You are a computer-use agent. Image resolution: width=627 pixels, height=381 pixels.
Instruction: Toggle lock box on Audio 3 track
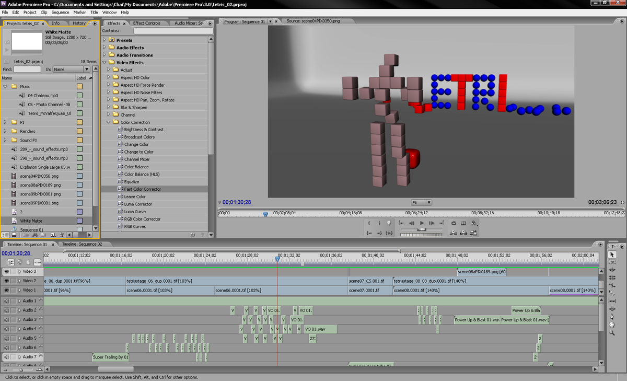coord(14,319)
